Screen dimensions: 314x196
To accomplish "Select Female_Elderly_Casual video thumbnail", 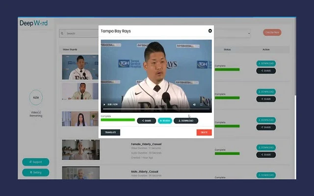I will 80,149.
